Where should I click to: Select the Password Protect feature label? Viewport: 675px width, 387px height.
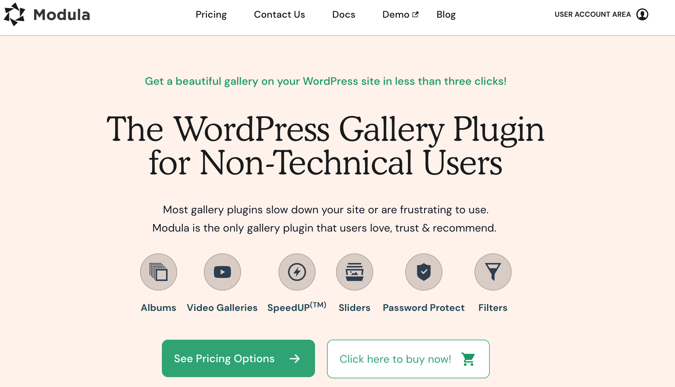[x=424, y=308]
